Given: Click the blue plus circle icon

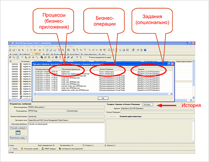Looking at the screenshot, I should (x=56, y=57).
